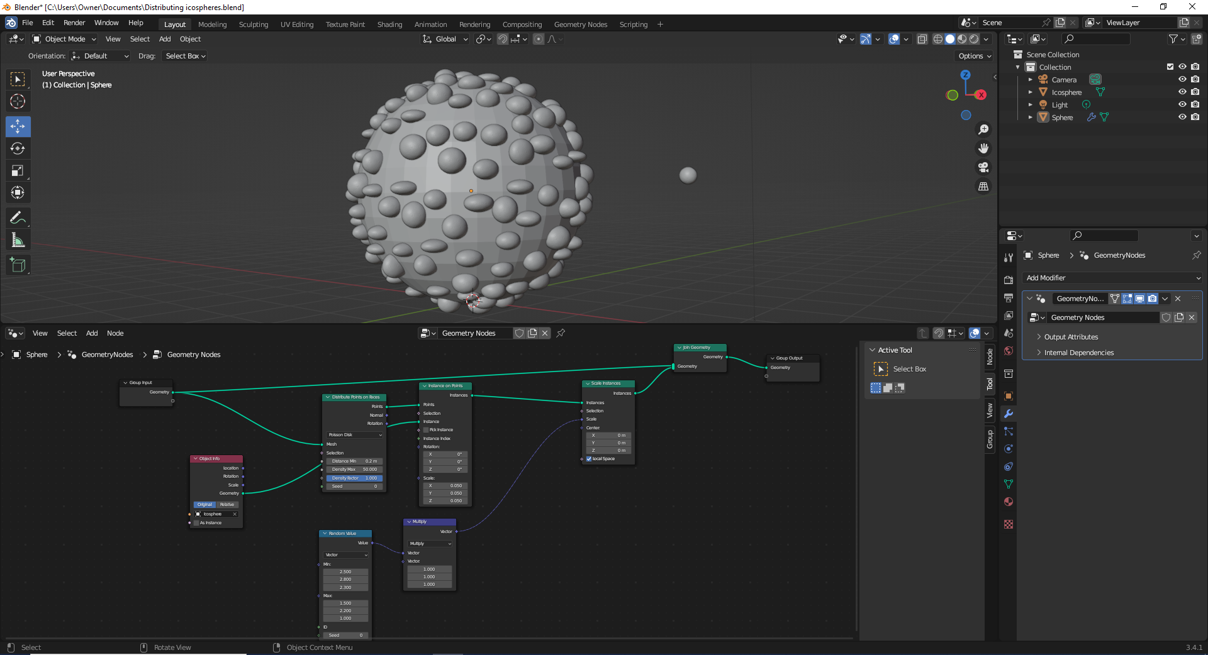Hide the Light object via its eye icon
Screen dimensions: 1208x655
coord(1182,104)
